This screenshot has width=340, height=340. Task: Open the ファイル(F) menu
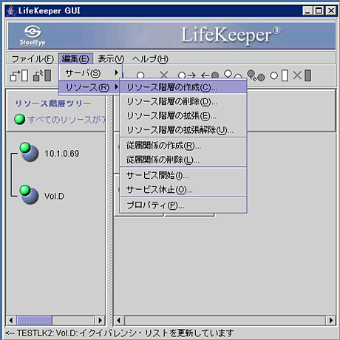33,59
